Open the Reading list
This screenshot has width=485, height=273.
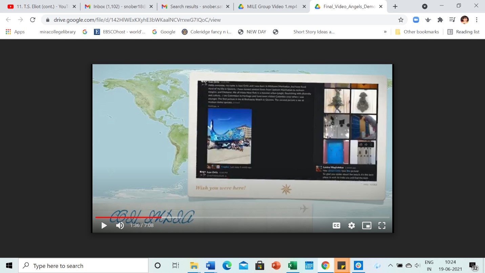[463, 32]
